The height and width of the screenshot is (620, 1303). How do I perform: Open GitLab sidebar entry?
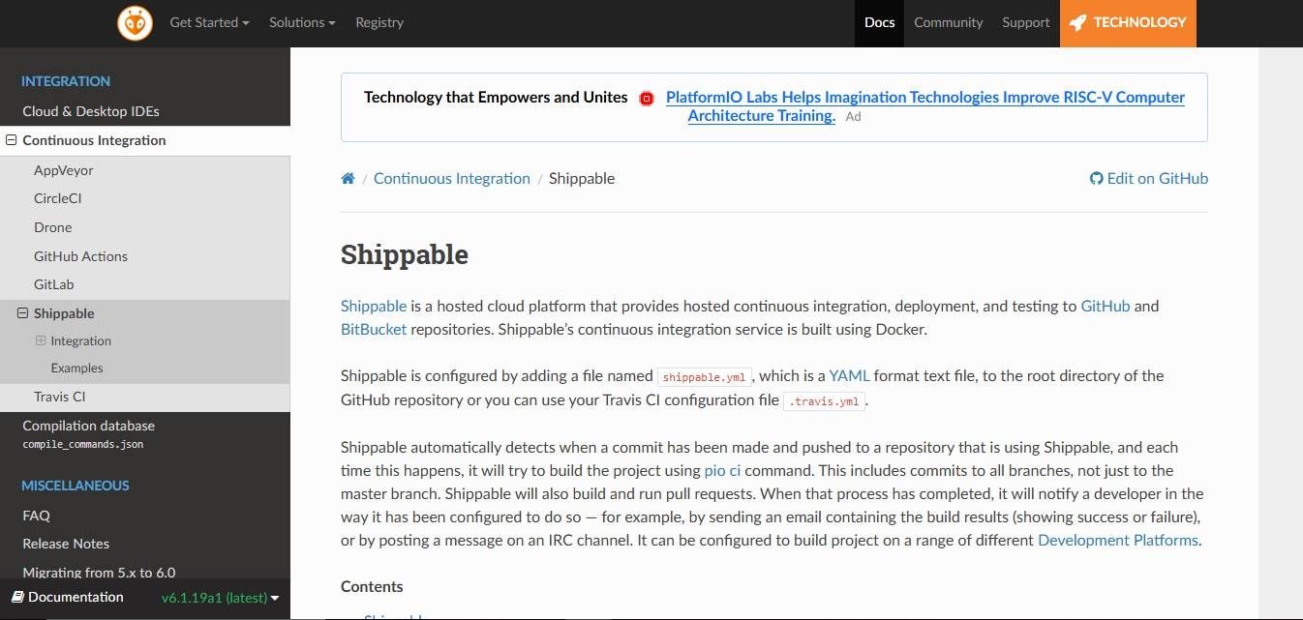(54, 284)
